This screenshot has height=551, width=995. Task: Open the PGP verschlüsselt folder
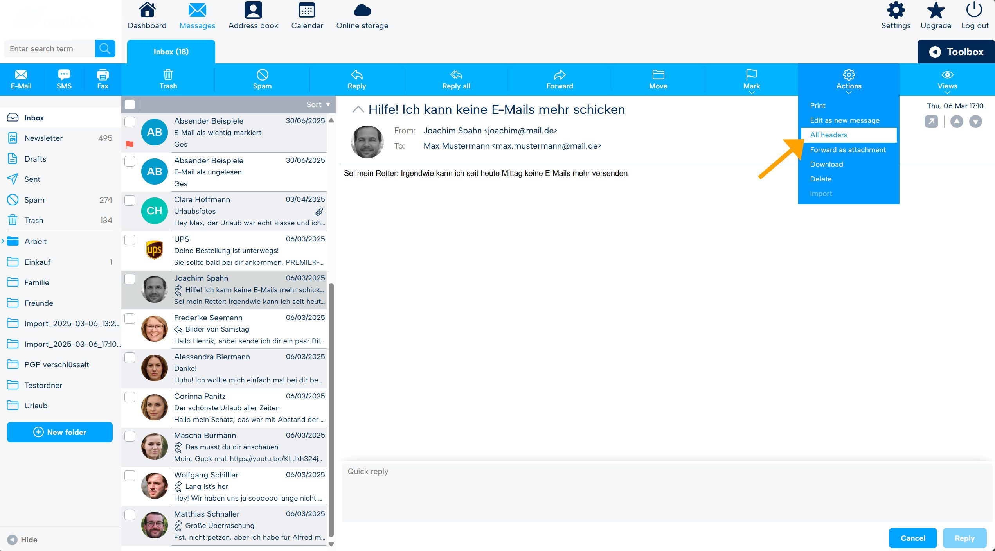coord(60,364)
